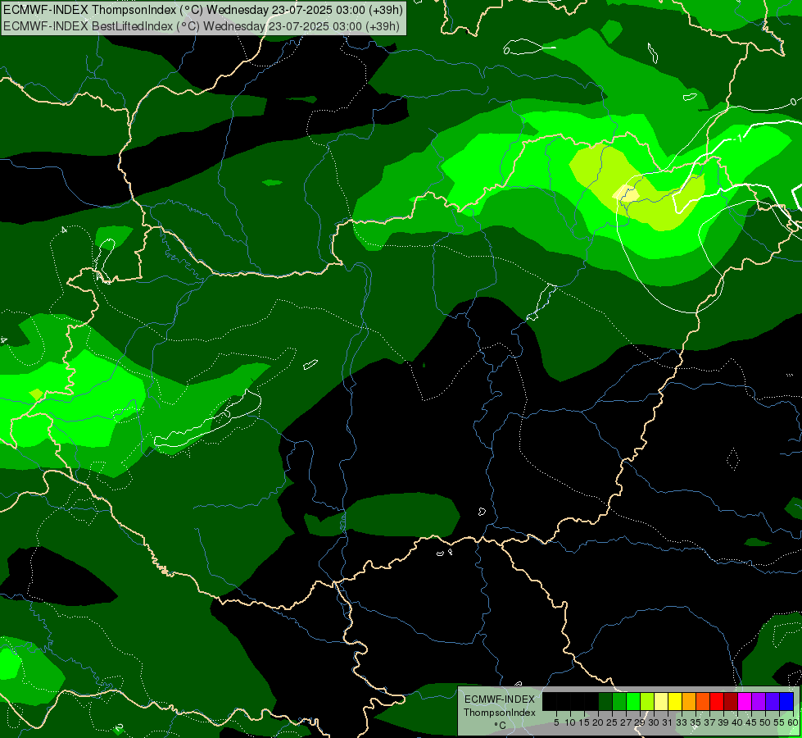Click the legend tick value 55

click(780, 722)
